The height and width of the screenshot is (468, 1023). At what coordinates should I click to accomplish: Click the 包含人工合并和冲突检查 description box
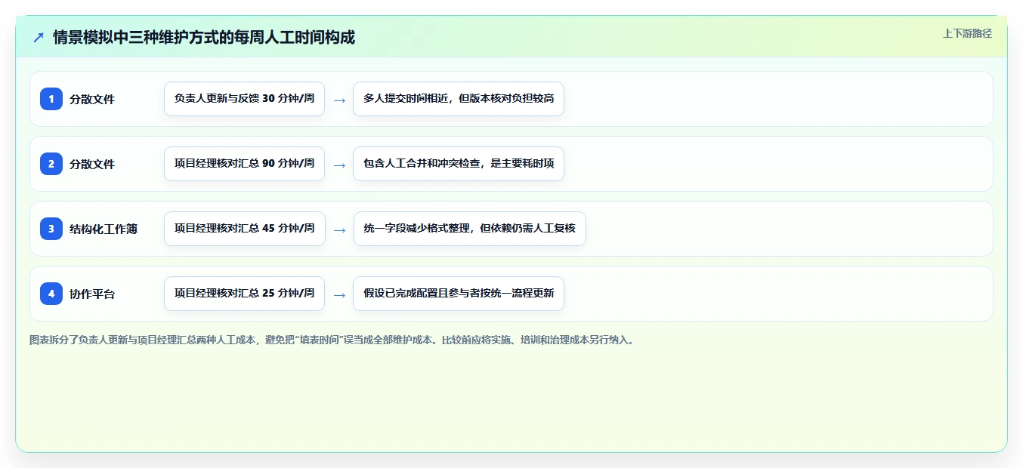point(459,164)
